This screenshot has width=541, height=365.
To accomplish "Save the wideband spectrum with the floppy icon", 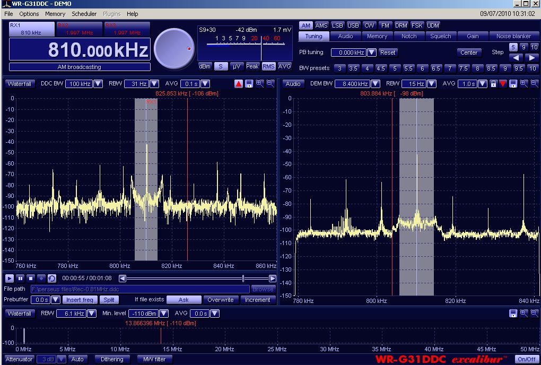I will tap(513, 313).
